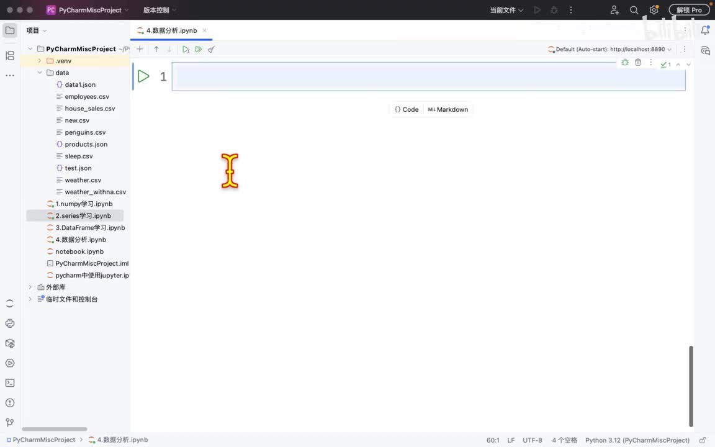Image resolution: width=715 pixels, height=447 pixels.
Task: Select penguins.csv file
Action: [85, 132]
